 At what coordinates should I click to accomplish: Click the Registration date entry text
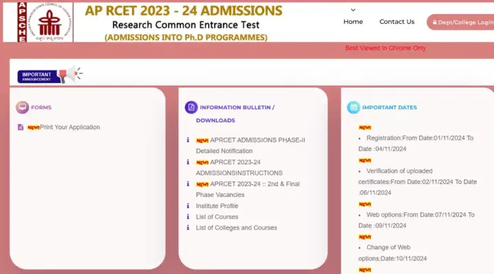416,143
